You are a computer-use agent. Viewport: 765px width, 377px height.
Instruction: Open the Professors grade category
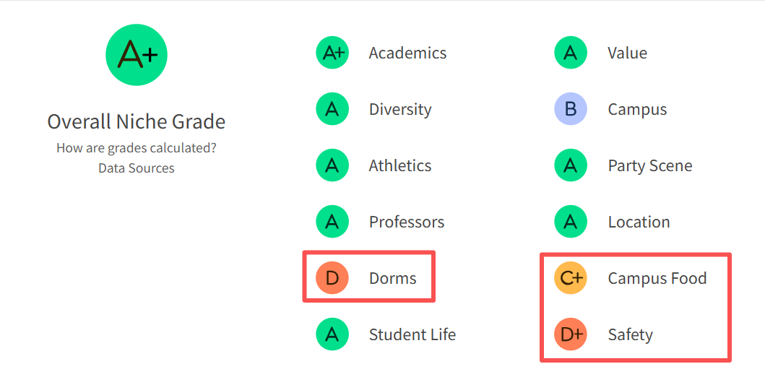point(406,222)
